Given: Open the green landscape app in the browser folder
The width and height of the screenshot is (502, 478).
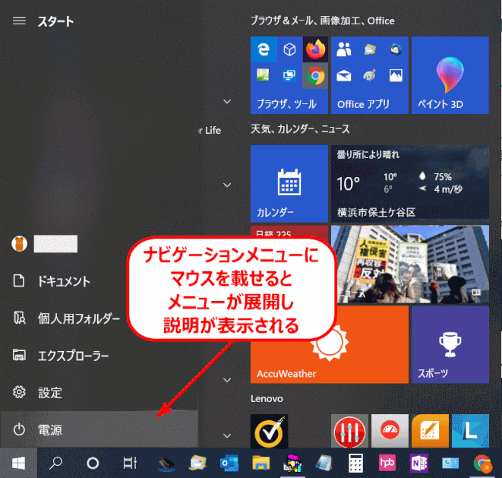Looking at the screenshot, I should tap(264, 75).
